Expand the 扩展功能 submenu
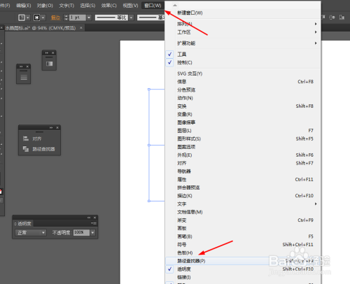The height and width of the screenshot is (284, 350). pyautogui.click(x=243, y=43)
